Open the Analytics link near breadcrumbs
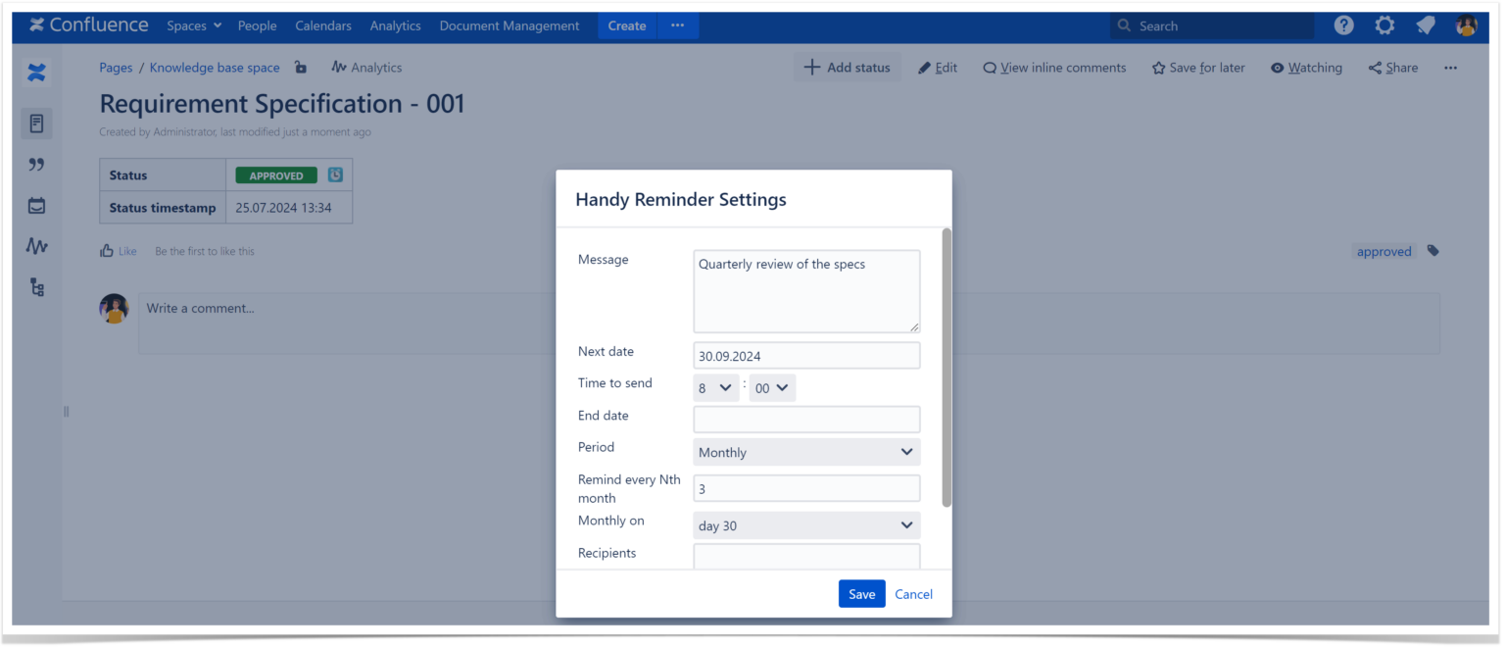The width and height of the screenshot is (1505, 648). click(x=366, y=68)
